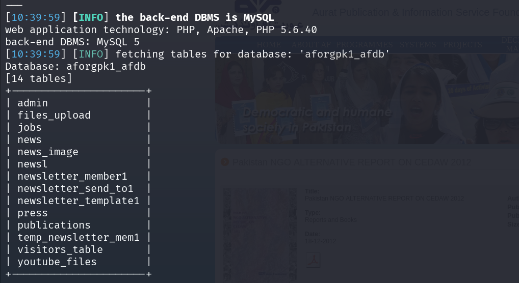Viewport: 519px width, 283px height.
Task: Click the Reports and Books type text
Action: point(331,220)
